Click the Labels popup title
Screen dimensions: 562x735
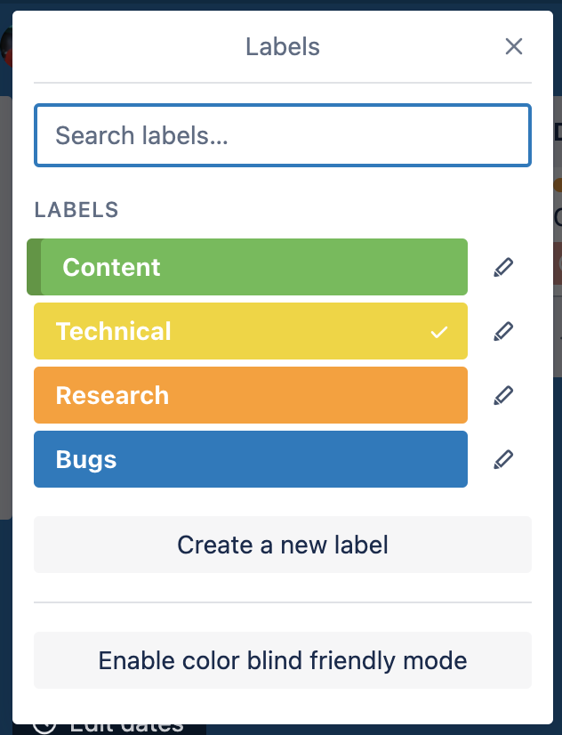283,47
